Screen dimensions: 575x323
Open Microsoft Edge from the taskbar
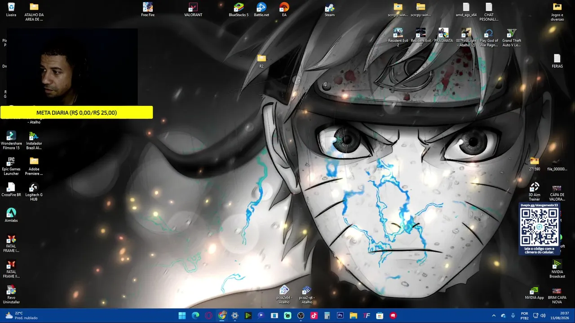(195, 316)
